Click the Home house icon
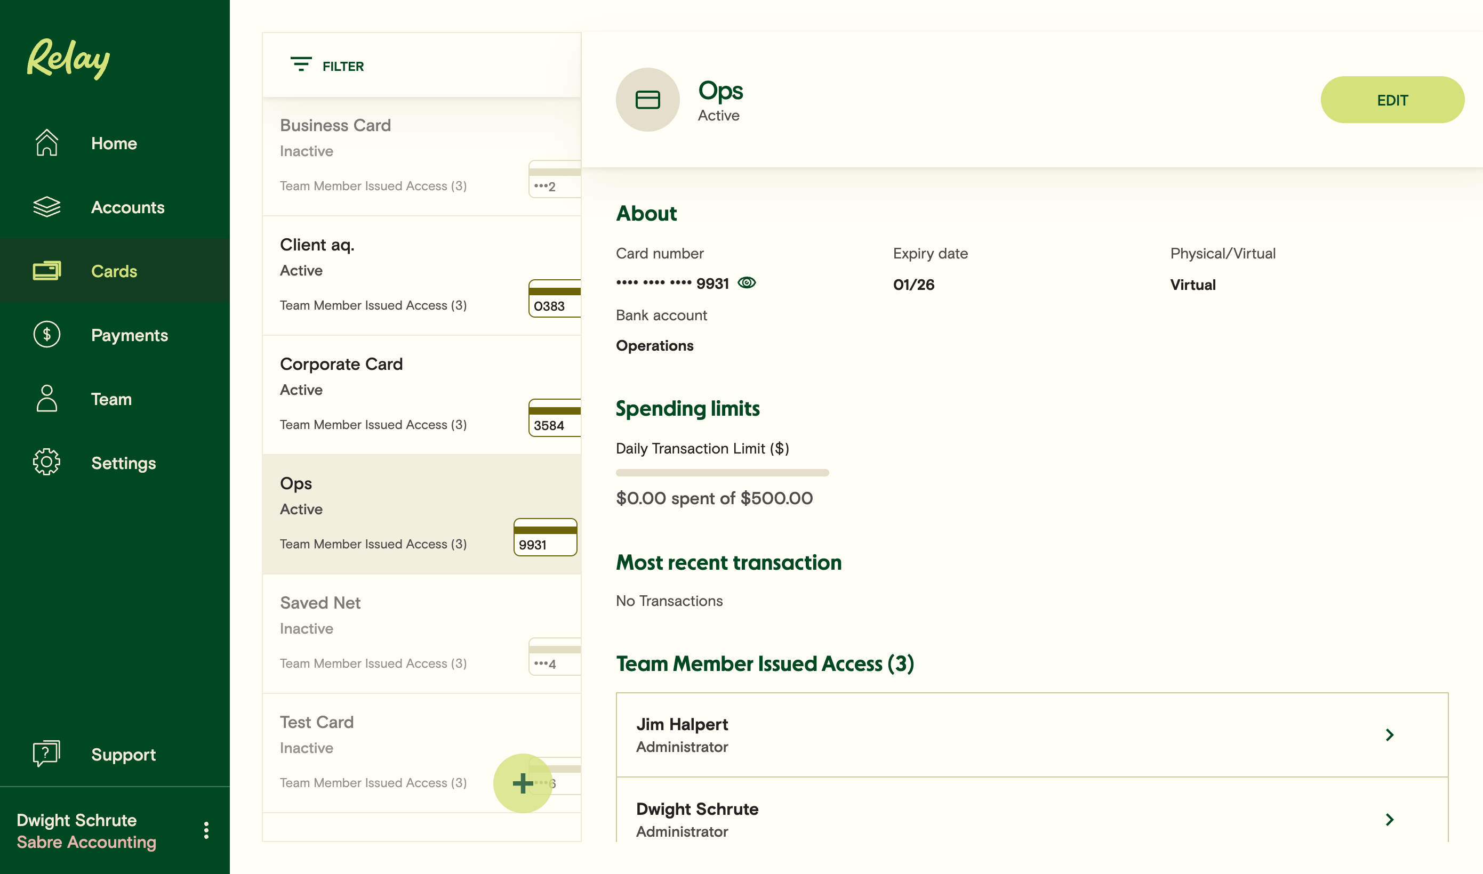Screen dimensions: 1483x874 pyautogui.click(x=46, y=143)
